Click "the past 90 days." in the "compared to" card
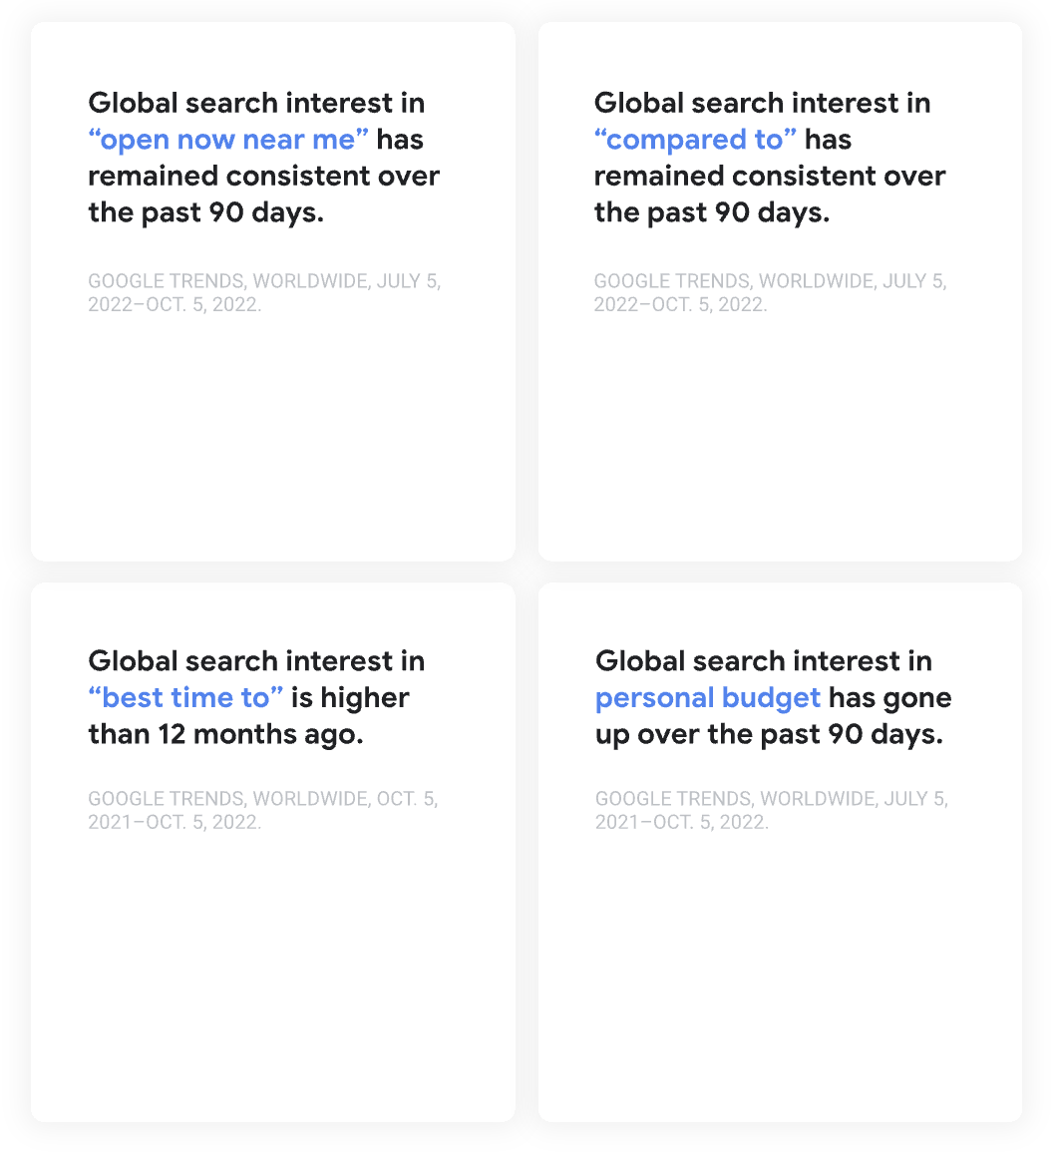1059x1157 pixels. tap(711, 213)
